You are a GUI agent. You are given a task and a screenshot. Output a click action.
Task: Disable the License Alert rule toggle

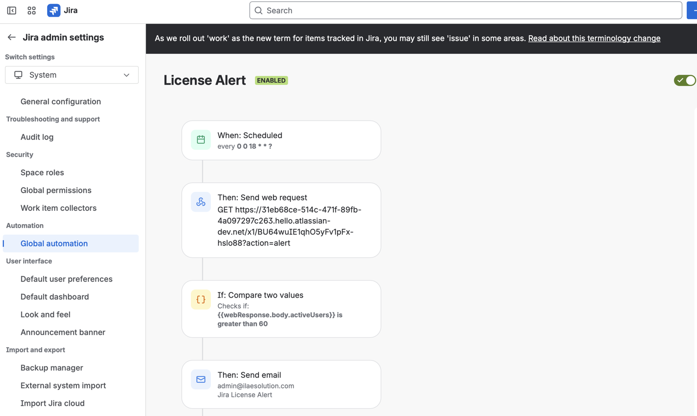pos(685,80)
